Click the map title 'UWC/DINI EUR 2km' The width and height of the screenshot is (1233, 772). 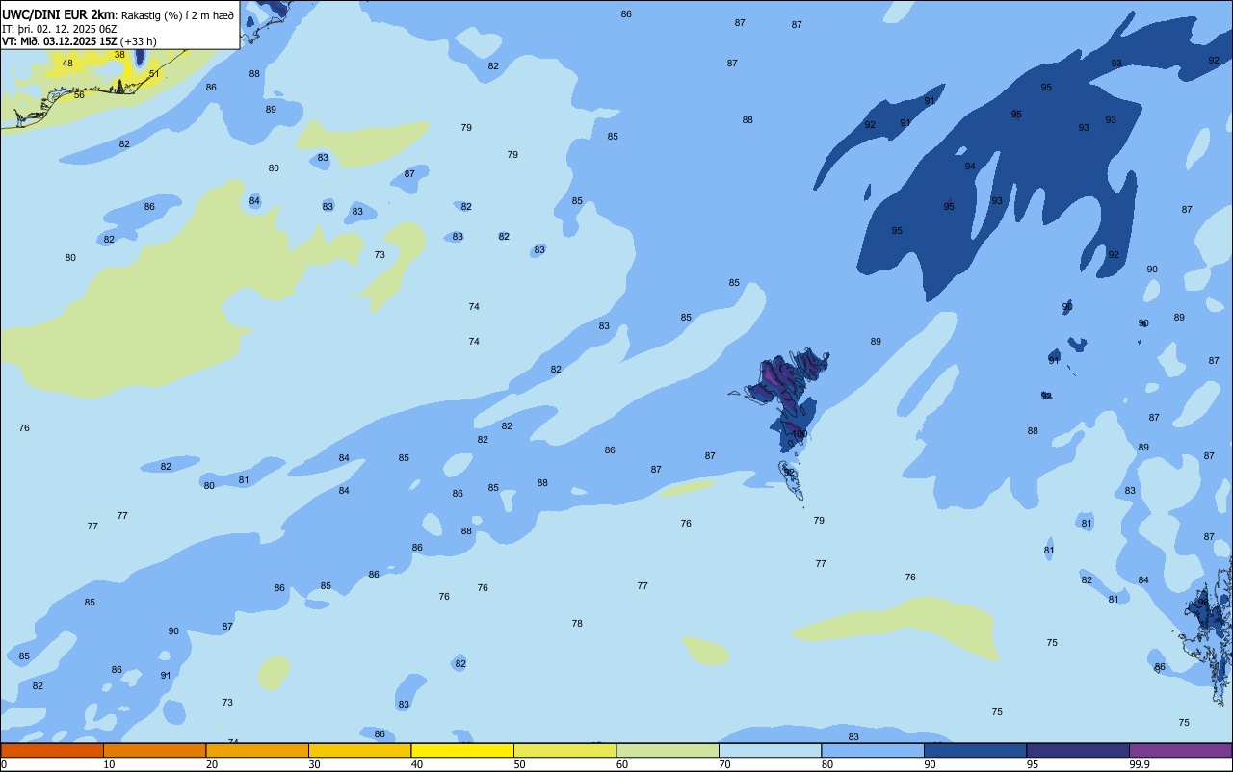(x=58, y=14)
